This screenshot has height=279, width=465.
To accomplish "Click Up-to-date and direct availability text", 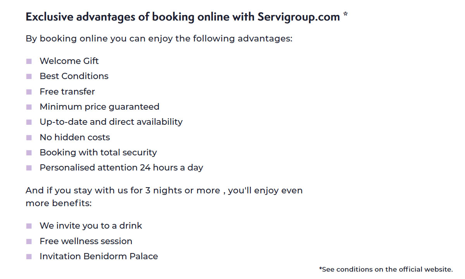I will 111,122.
